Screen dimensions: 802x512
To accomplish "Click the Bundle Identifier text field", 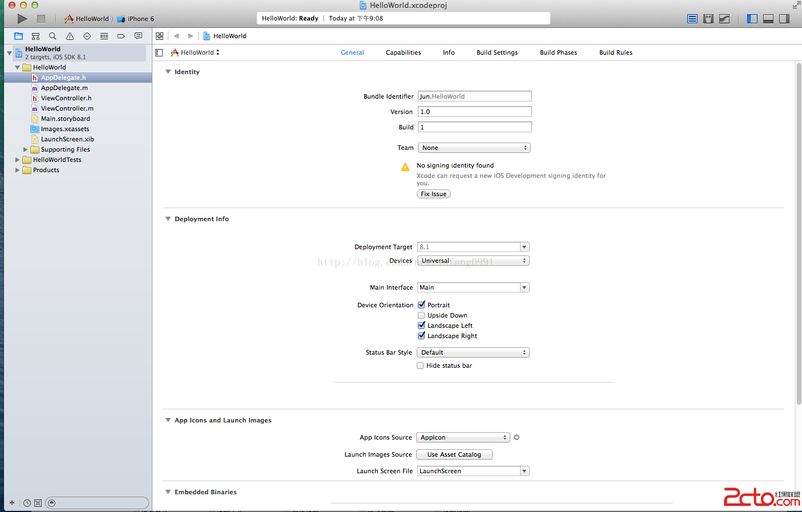I will pos(474,96).
